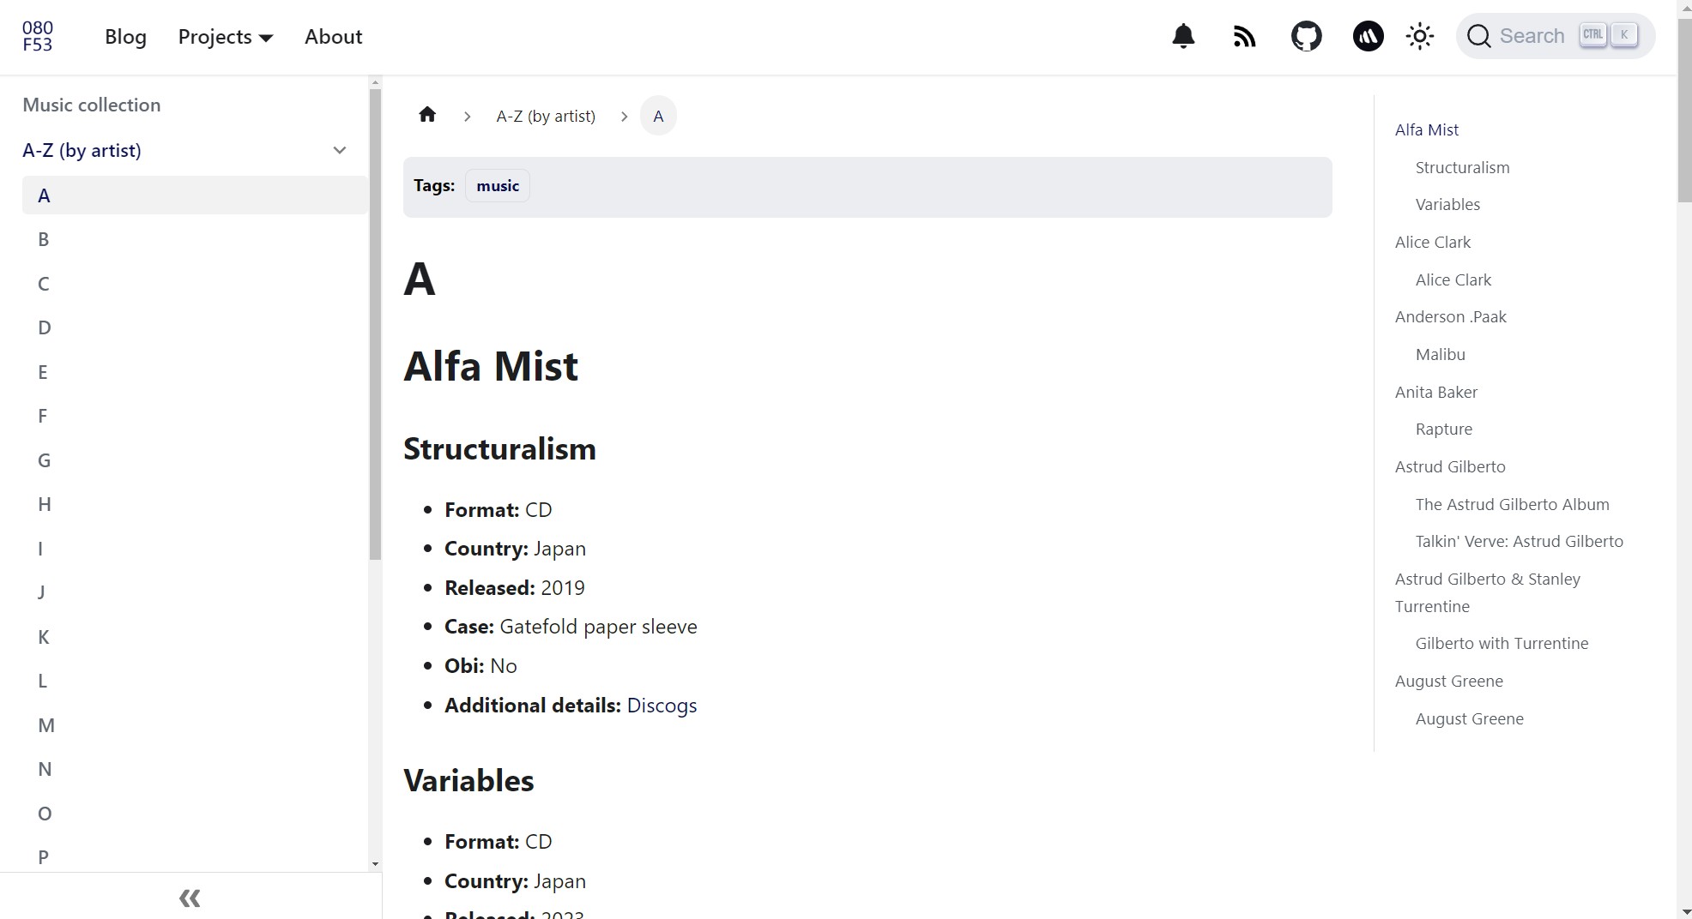Click the search magnifier icon
The height and width of the screenshot is (919, 1692).
(1478, 36)
